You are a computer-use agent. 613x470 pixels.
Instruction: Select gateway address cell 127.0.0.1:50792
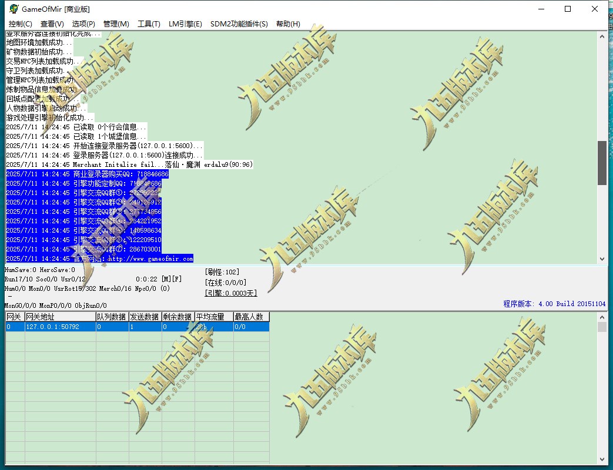[x=61, y=327]
